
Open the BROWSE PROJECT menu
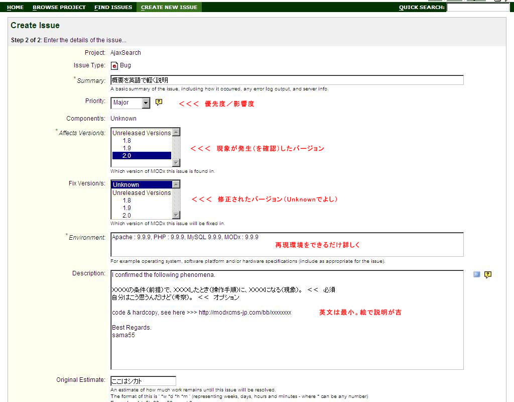tap(59, 8)
